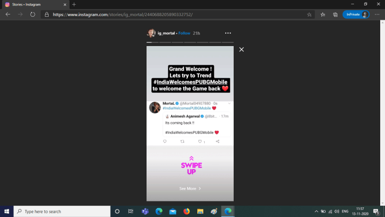Viewport: 385px width, 217px height.
Task: Click the page vertical scrollbar
Action: (382, 113)
